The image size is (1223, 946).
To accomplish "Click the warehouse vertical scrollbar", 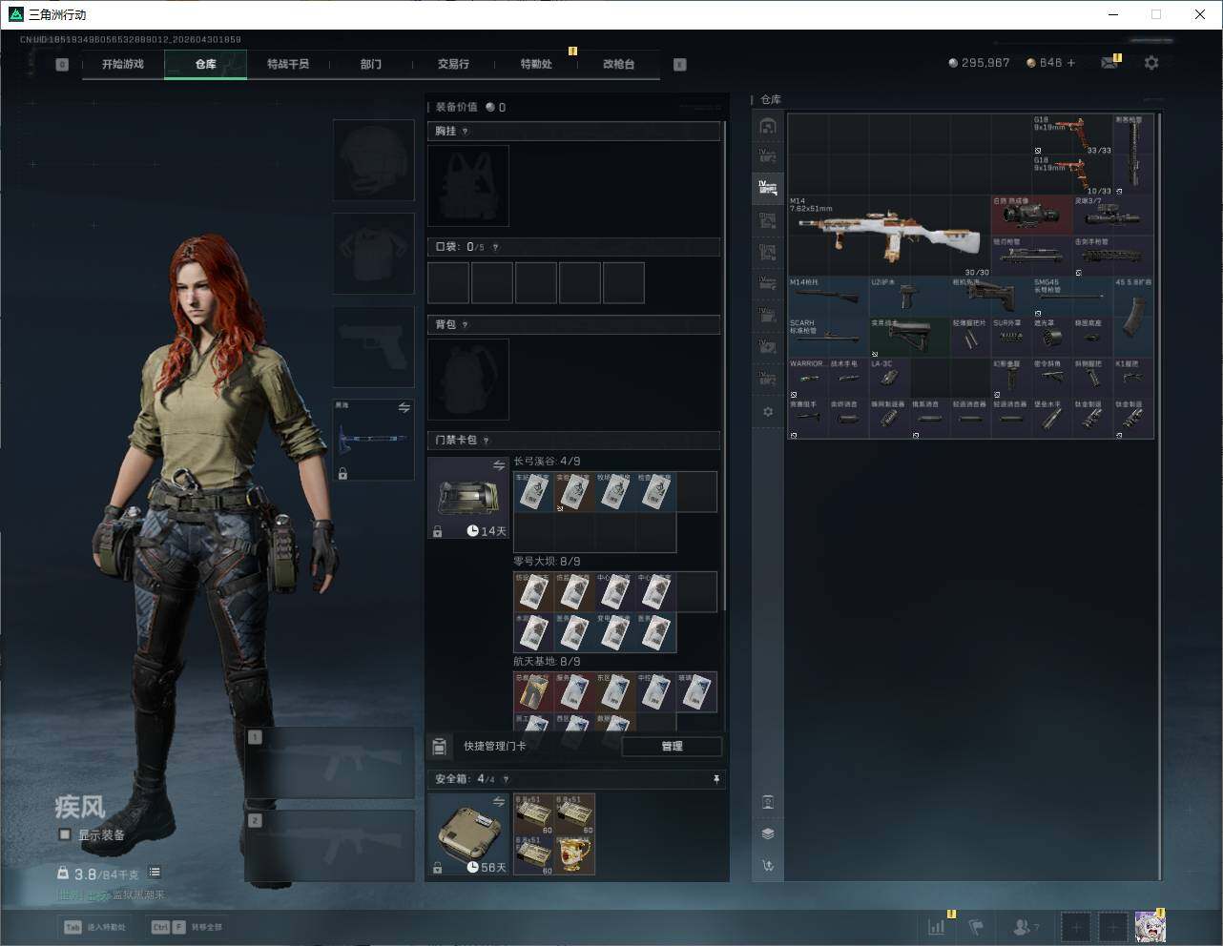I will point(1160,496).
